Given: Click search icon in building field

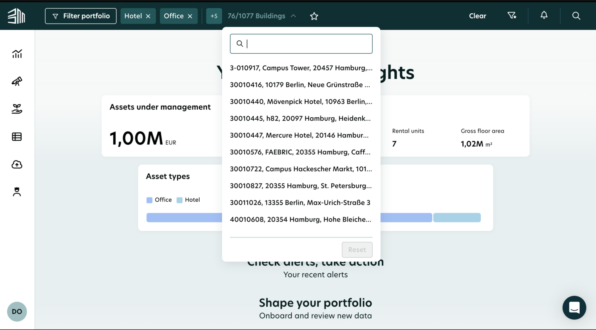Looking at the screenshot, I should 240,44.
